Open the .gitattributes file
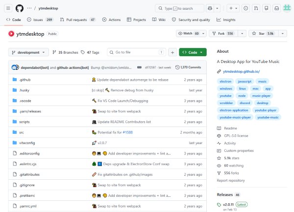This screenshot has width=294, height=212. pyautogui.click(x=29, y=174)
